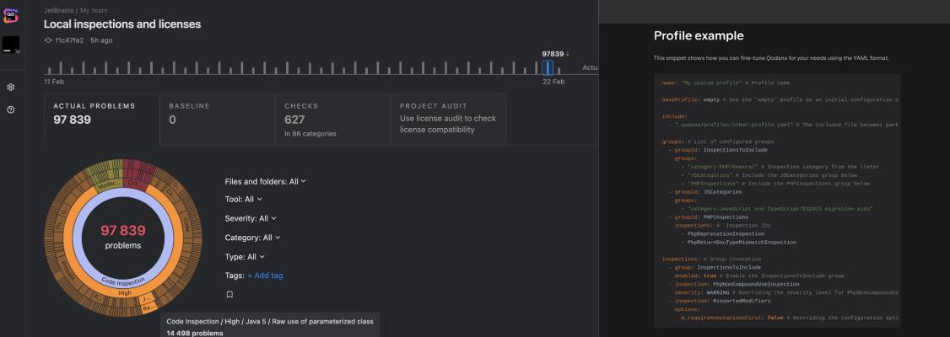Select the Code inspection ring segment
Screen dimensions: 950x337
pyautogui.click(x=123, y=281)
